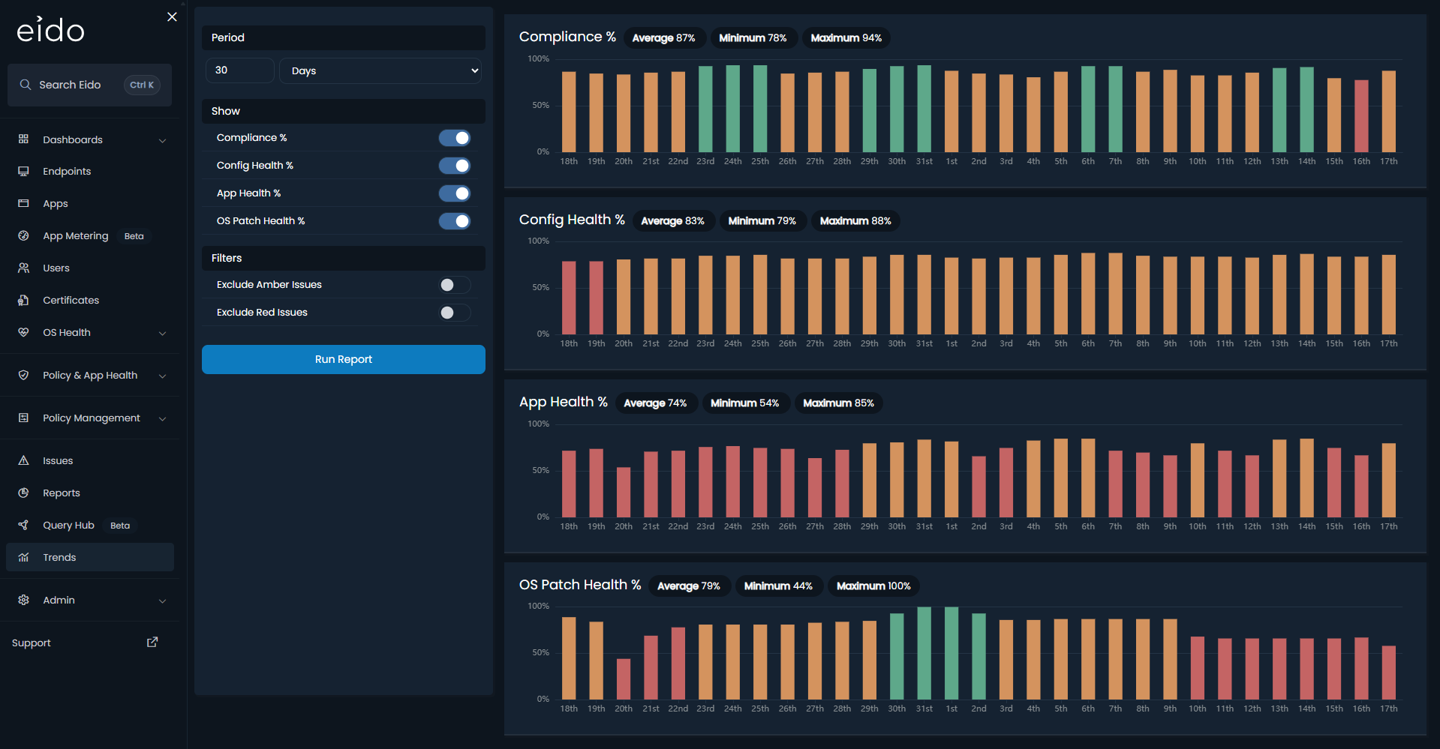This screenshot has width=1440, height=749.
Task: Disable the Config Health % toggle
Action: click(x=455, y=166)
